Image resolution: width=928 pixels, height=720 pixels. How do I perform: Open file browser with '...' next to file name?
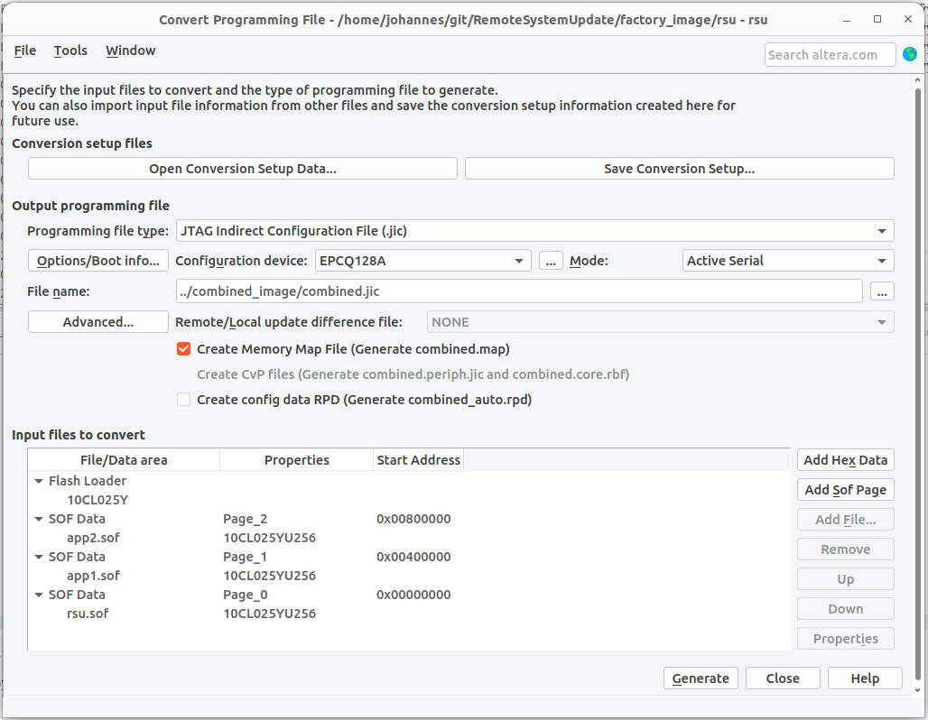coord(882,291)
